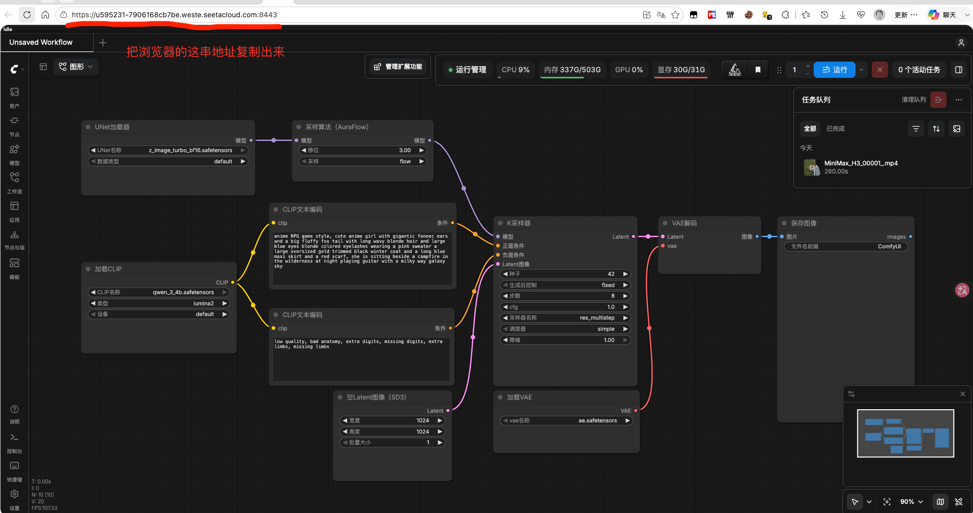Select the 全部 tab in task queue

(810, 129)
